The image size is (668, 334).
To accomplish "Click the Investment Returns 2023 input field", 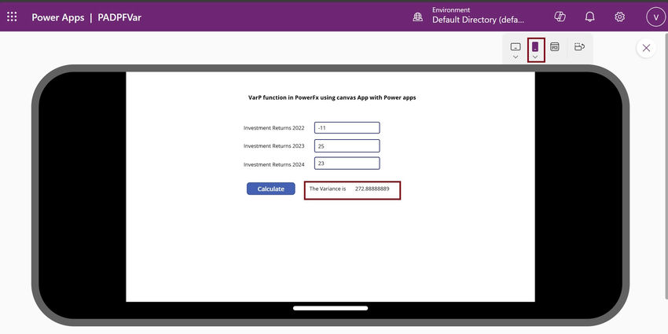I will tap(347, 145).
